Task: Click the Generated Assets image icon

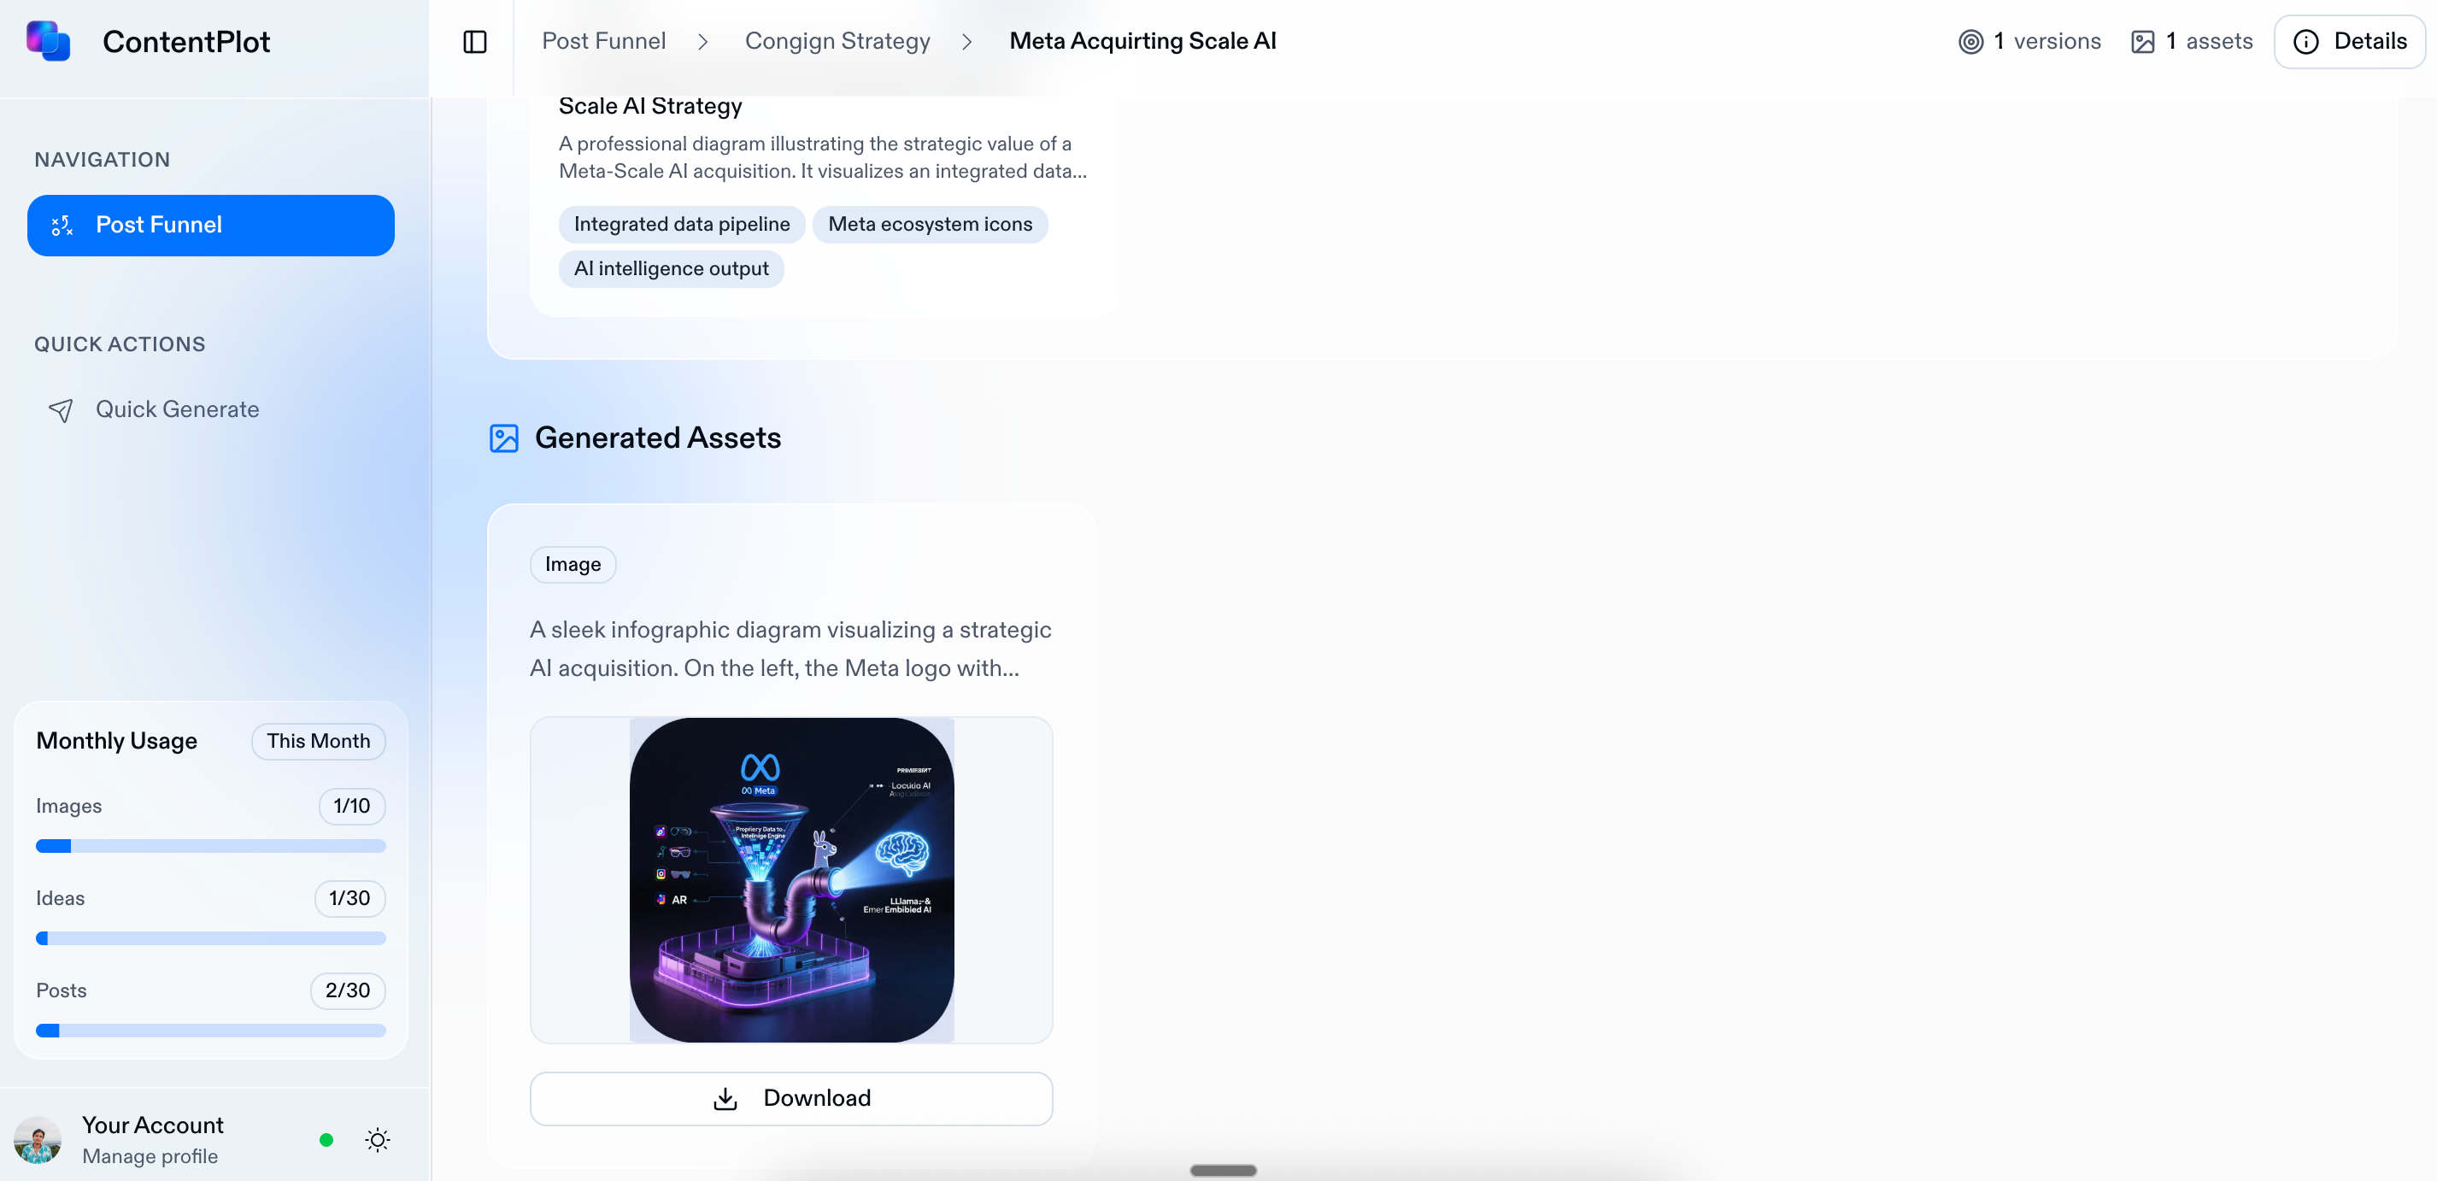Action: pyautogui.click(x=504, y=438)
